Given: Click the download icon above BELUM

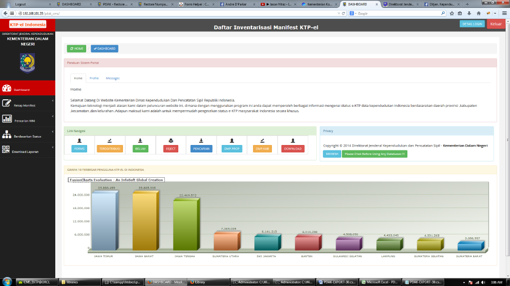Looking at the screenshot, I should (140, 141).
